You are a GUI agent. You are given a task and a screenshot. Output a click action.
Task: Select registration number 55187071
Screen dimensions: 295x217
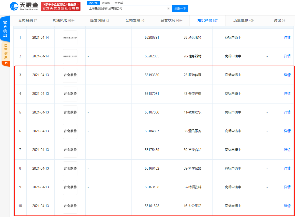tap(152, 94)
